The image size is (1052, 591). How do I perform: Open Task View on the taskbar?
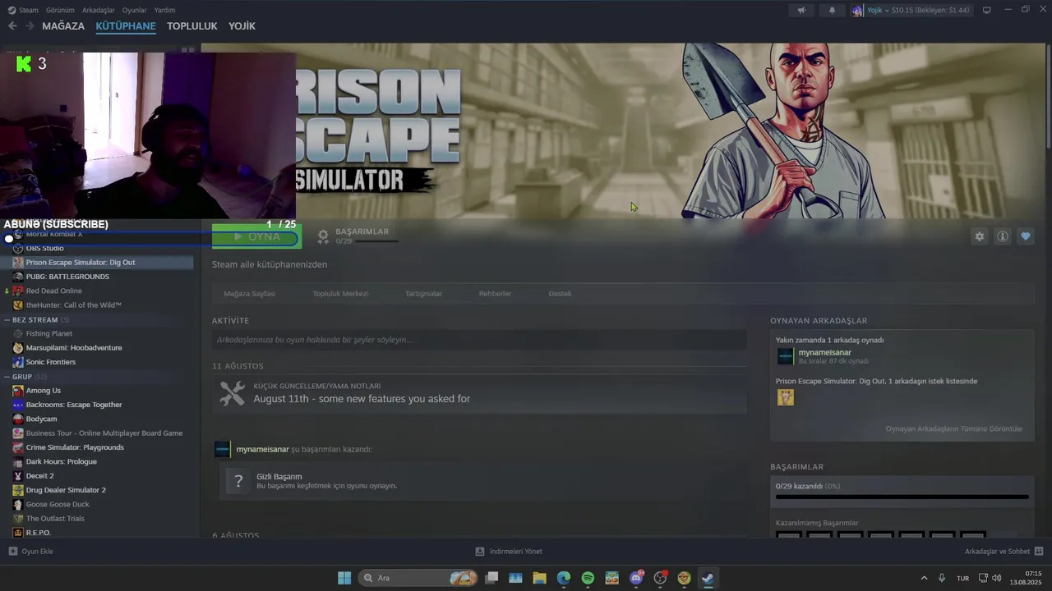click(x=491, y=578)
